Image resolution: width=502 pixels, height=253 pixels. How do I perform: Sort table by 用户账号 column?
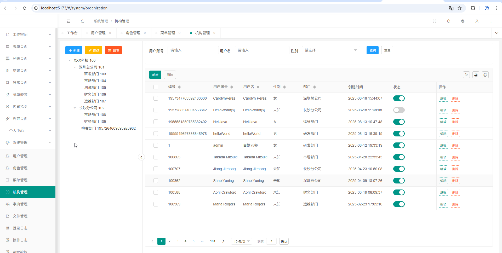[x=232, y=87]
